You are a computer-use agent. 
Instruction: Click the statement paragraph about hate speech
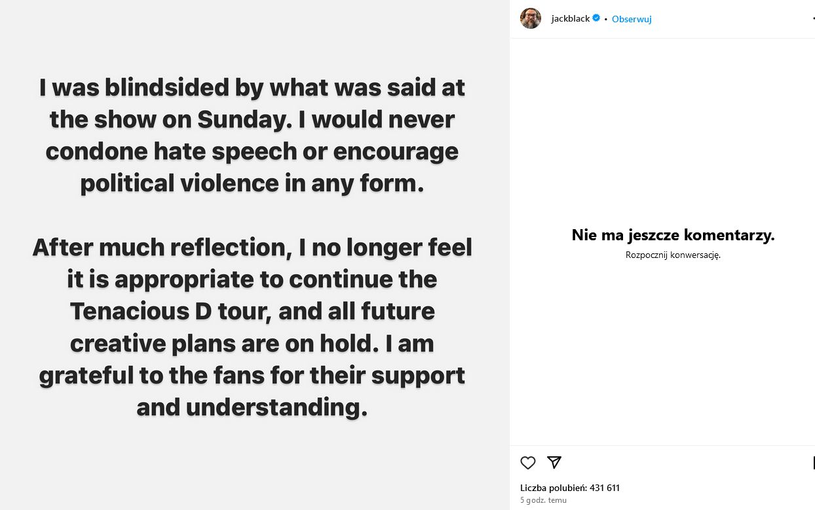(252, 136)
